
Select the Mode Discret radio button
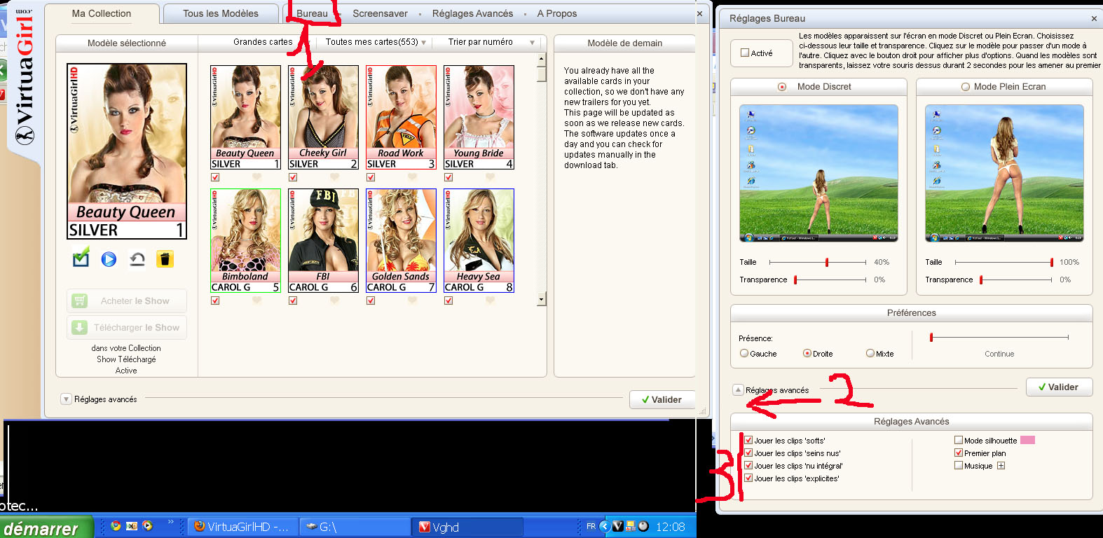click(x=782, y=87)
